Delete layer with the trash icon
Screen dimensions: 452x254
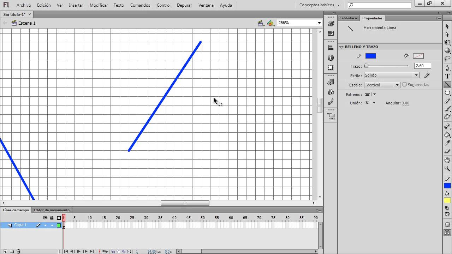(x=18, y=251)
